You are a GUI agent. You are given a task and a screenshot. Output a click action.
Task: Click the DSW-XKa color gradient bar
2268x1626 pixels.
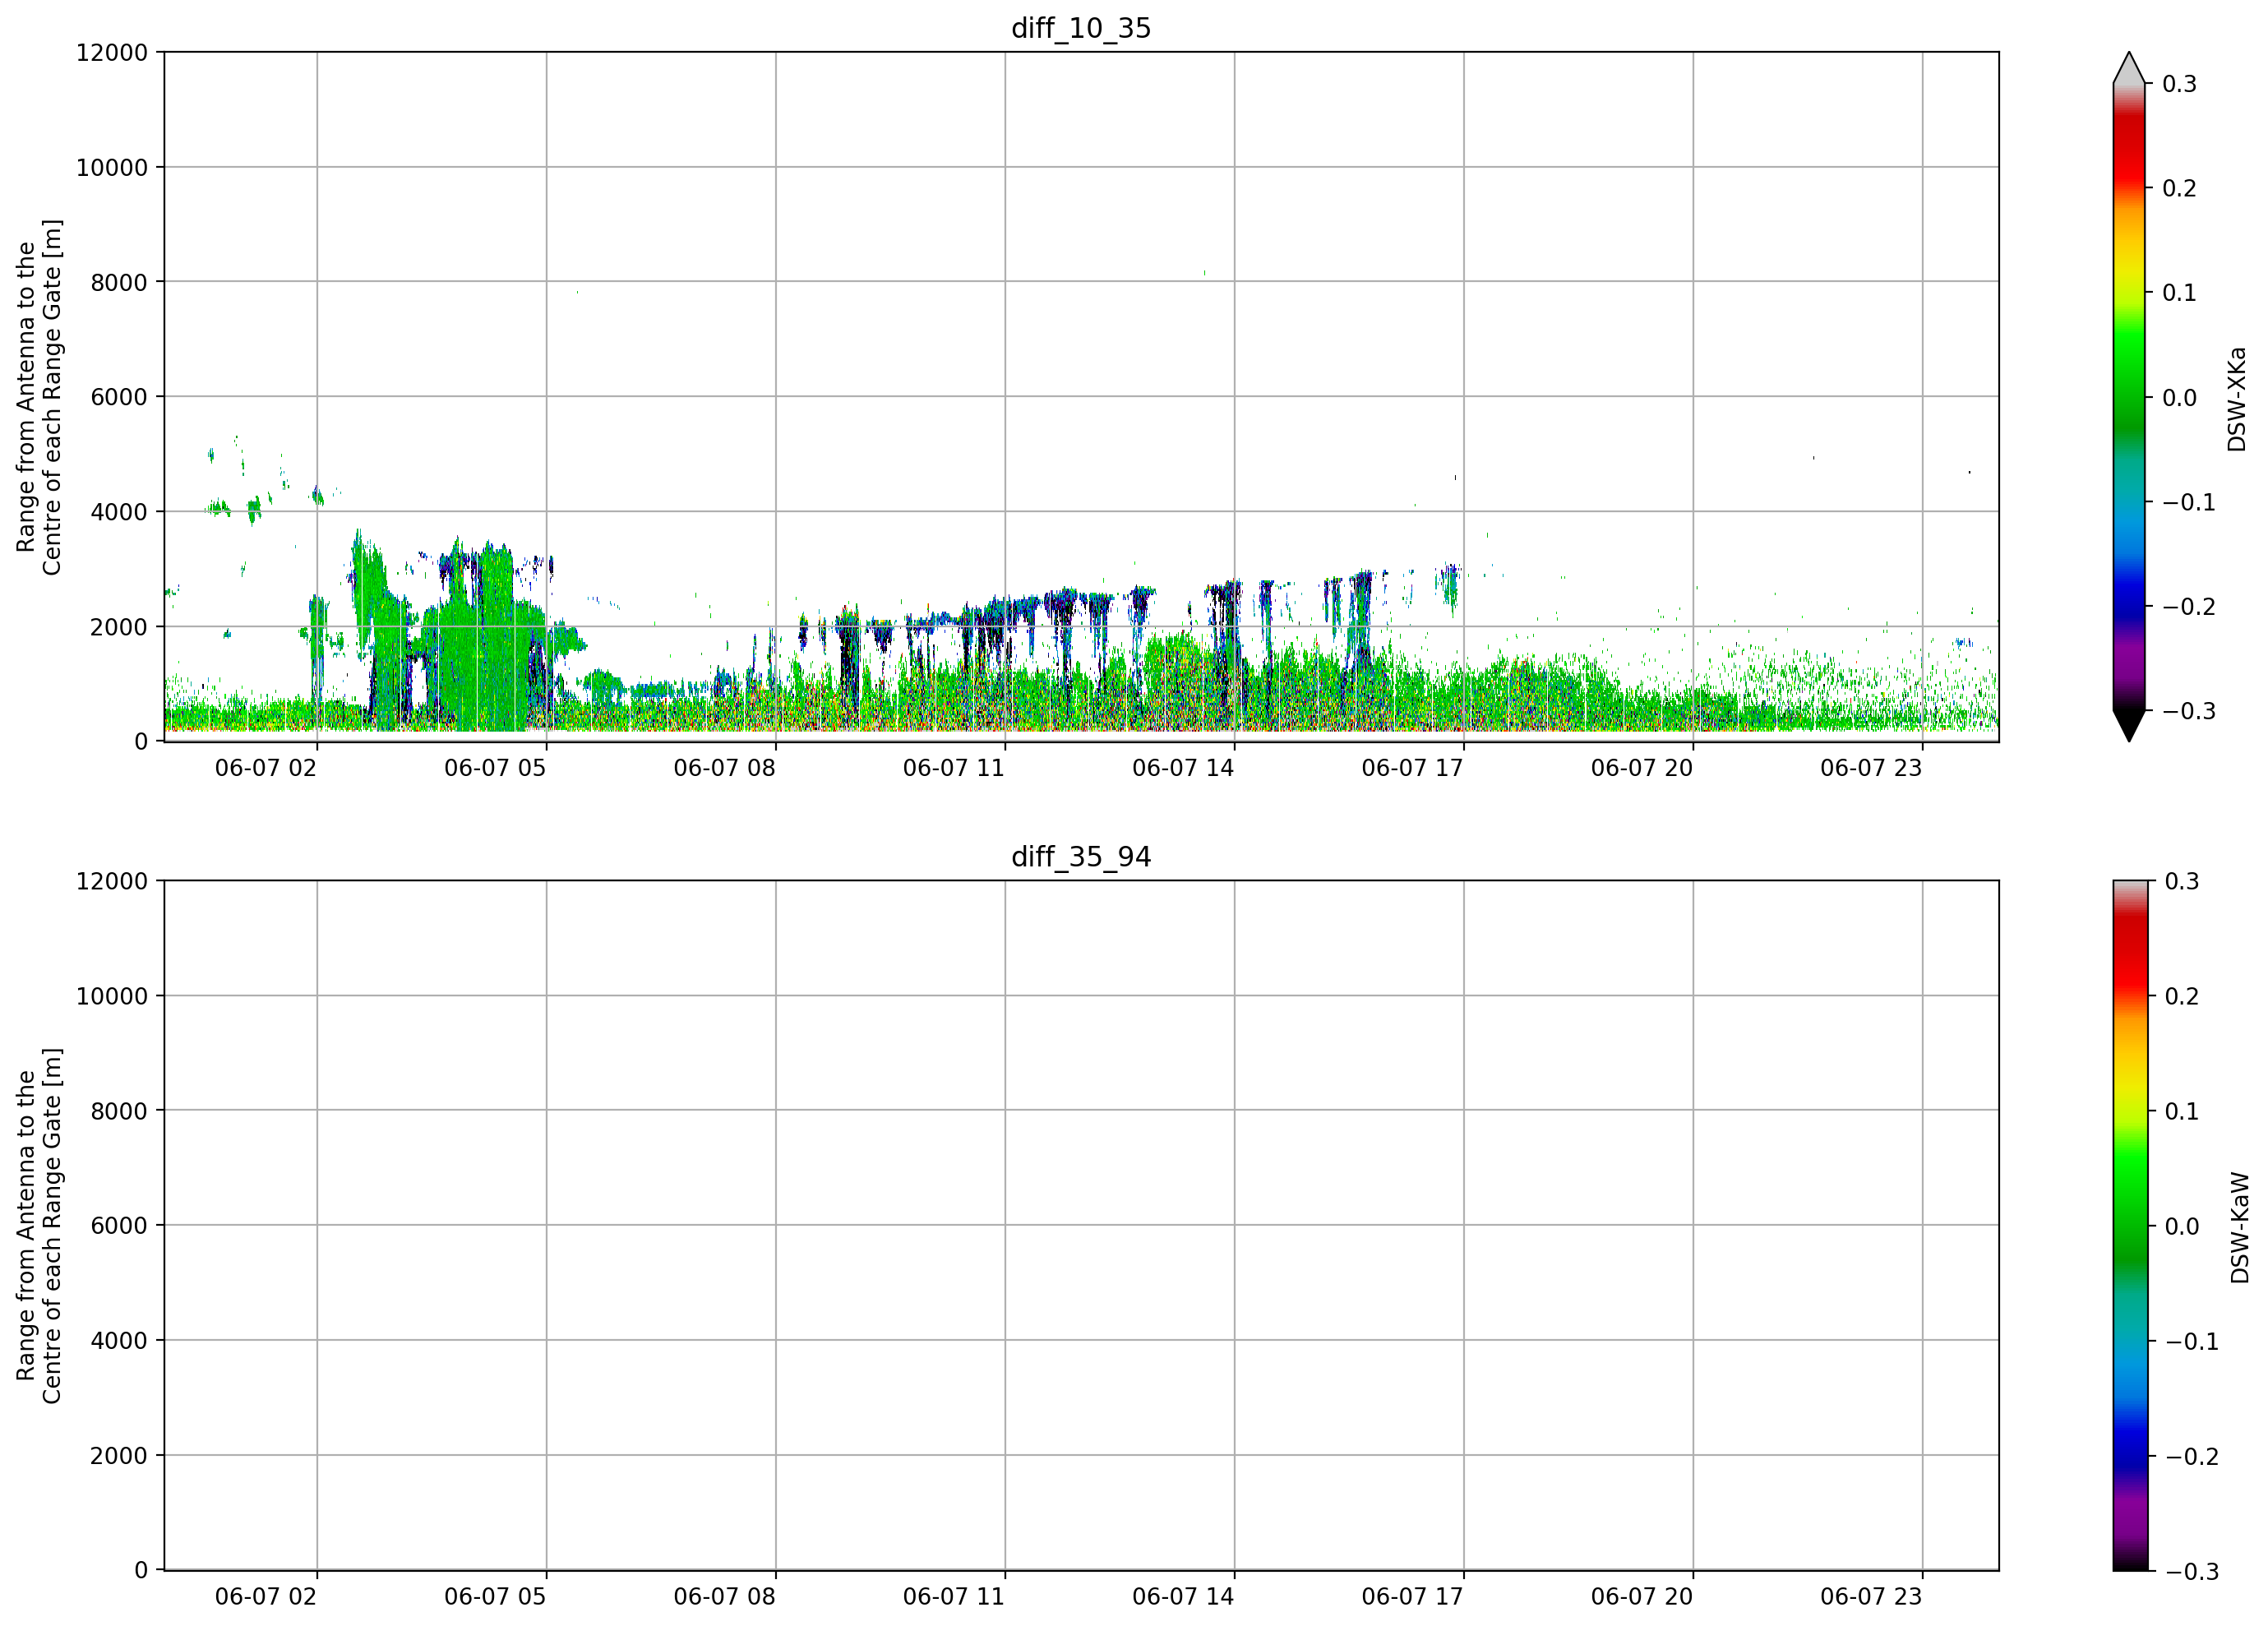click(x=2129, y=397)
